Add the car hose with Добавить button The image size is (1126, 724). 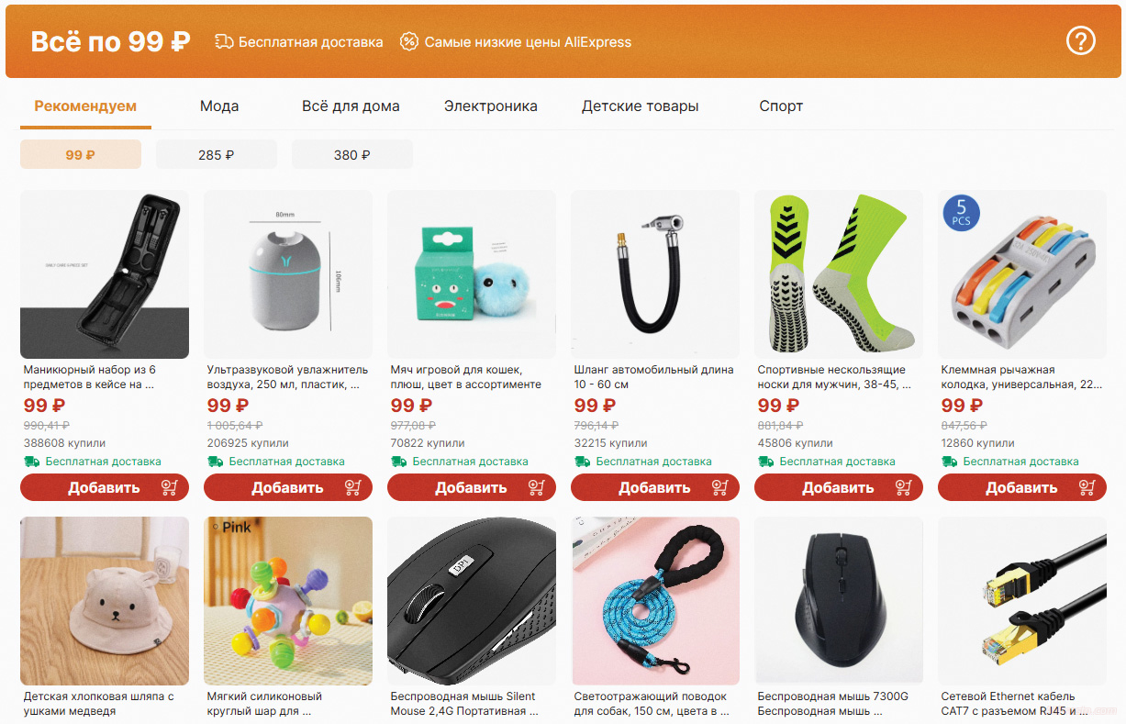655,487
